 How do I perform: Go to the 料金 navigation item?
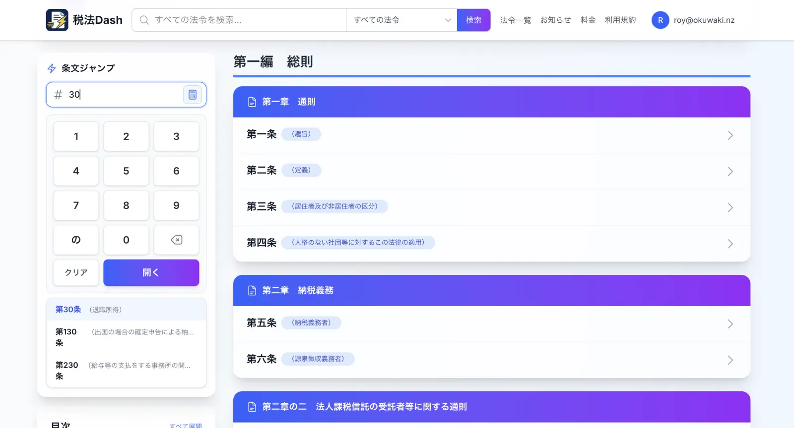(x=588, y=20)
